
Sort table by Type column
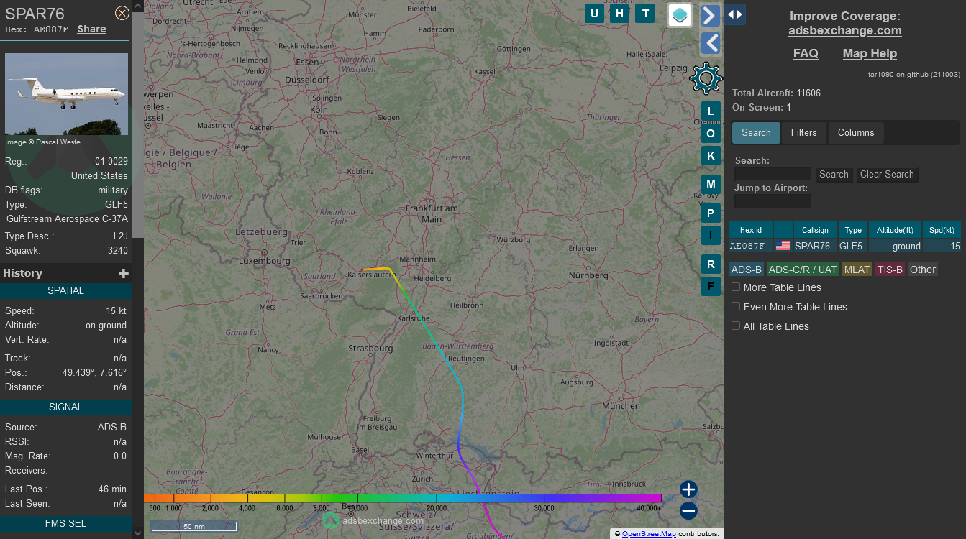point(853,230)
